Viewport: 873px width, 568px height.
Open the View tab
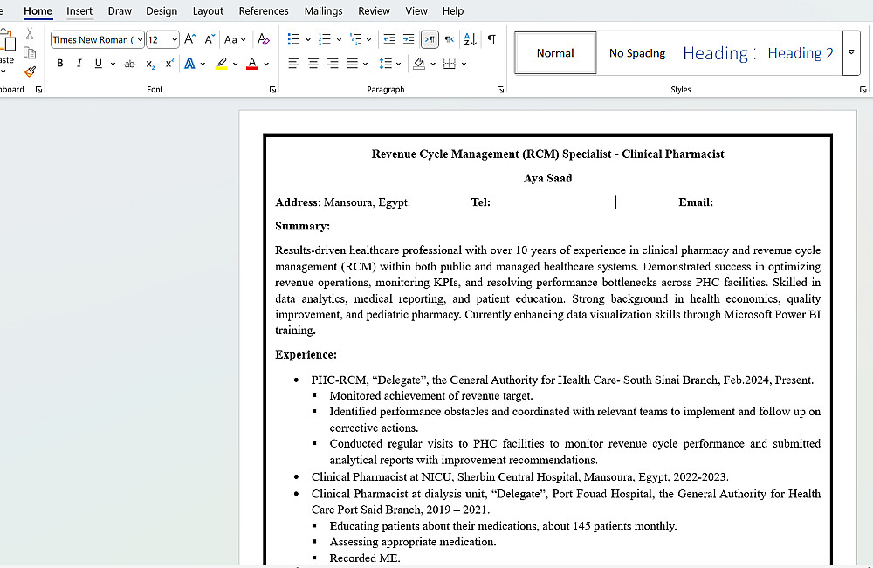(416, 10)
